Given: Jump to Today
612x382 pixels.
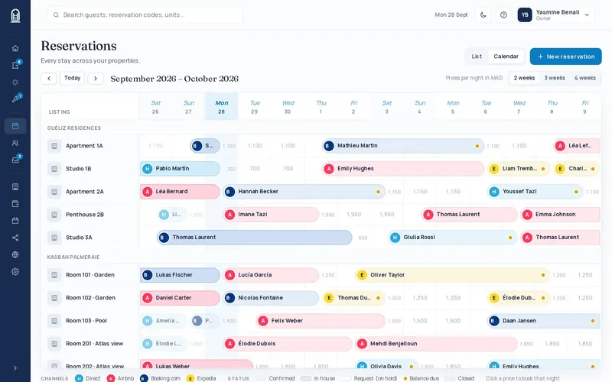Looking at the screenshot, I should [x=72, y=78].
